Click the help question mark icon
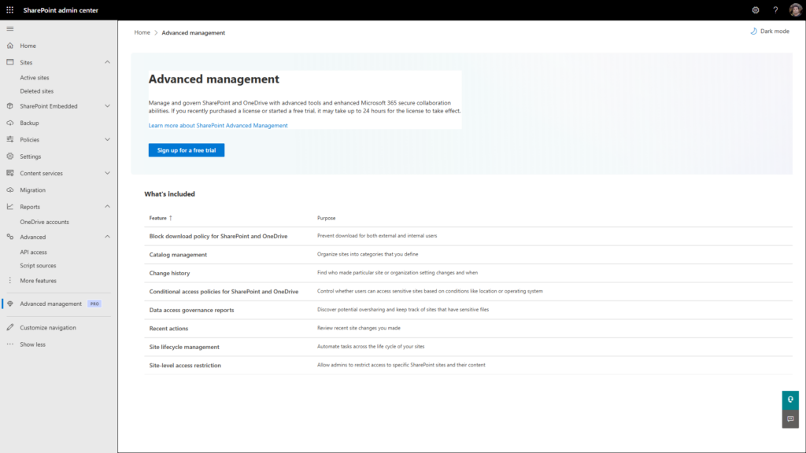 tap(775, 9)
